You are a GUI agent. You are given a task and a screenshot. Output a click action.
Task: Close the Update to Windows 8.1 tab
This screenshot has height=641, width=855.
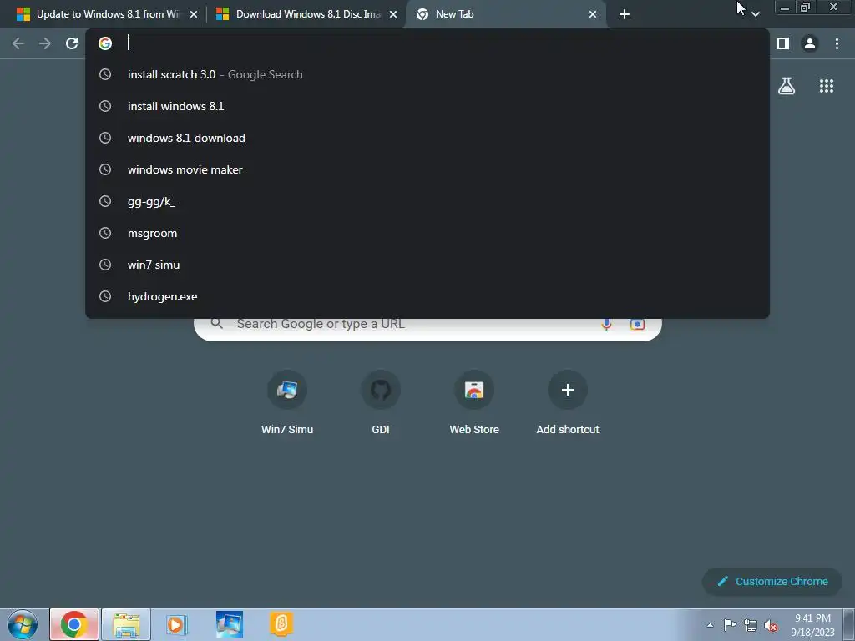click(x=194, y=14)
